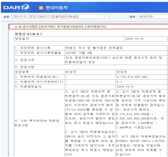Screen dimensions: 168x157
Task: Click the orange 유 market badge icon
Action: [41, 8]
